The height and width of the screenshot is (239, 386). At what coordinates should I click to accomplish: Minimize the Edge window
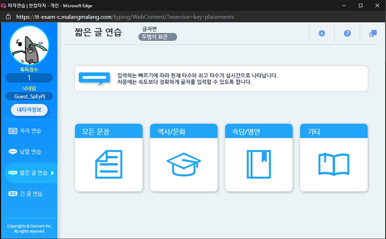pyautogui.click(x=344, y=5)
